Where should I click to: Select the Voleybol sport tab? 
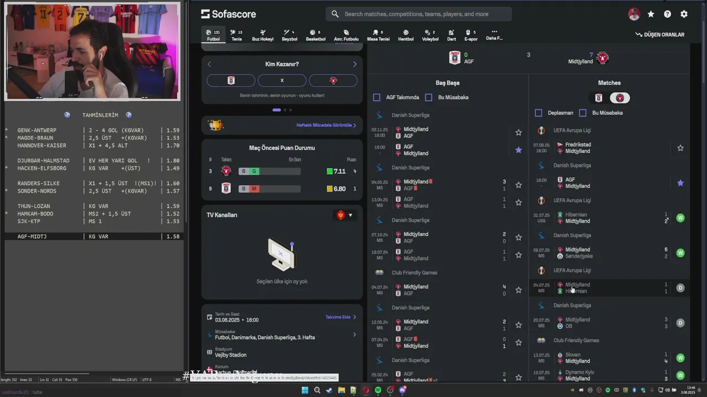tap(430, 35)
